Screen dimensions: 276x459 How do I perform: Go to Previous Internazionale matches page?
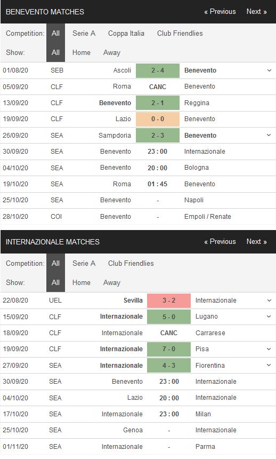tap(220, 242)
